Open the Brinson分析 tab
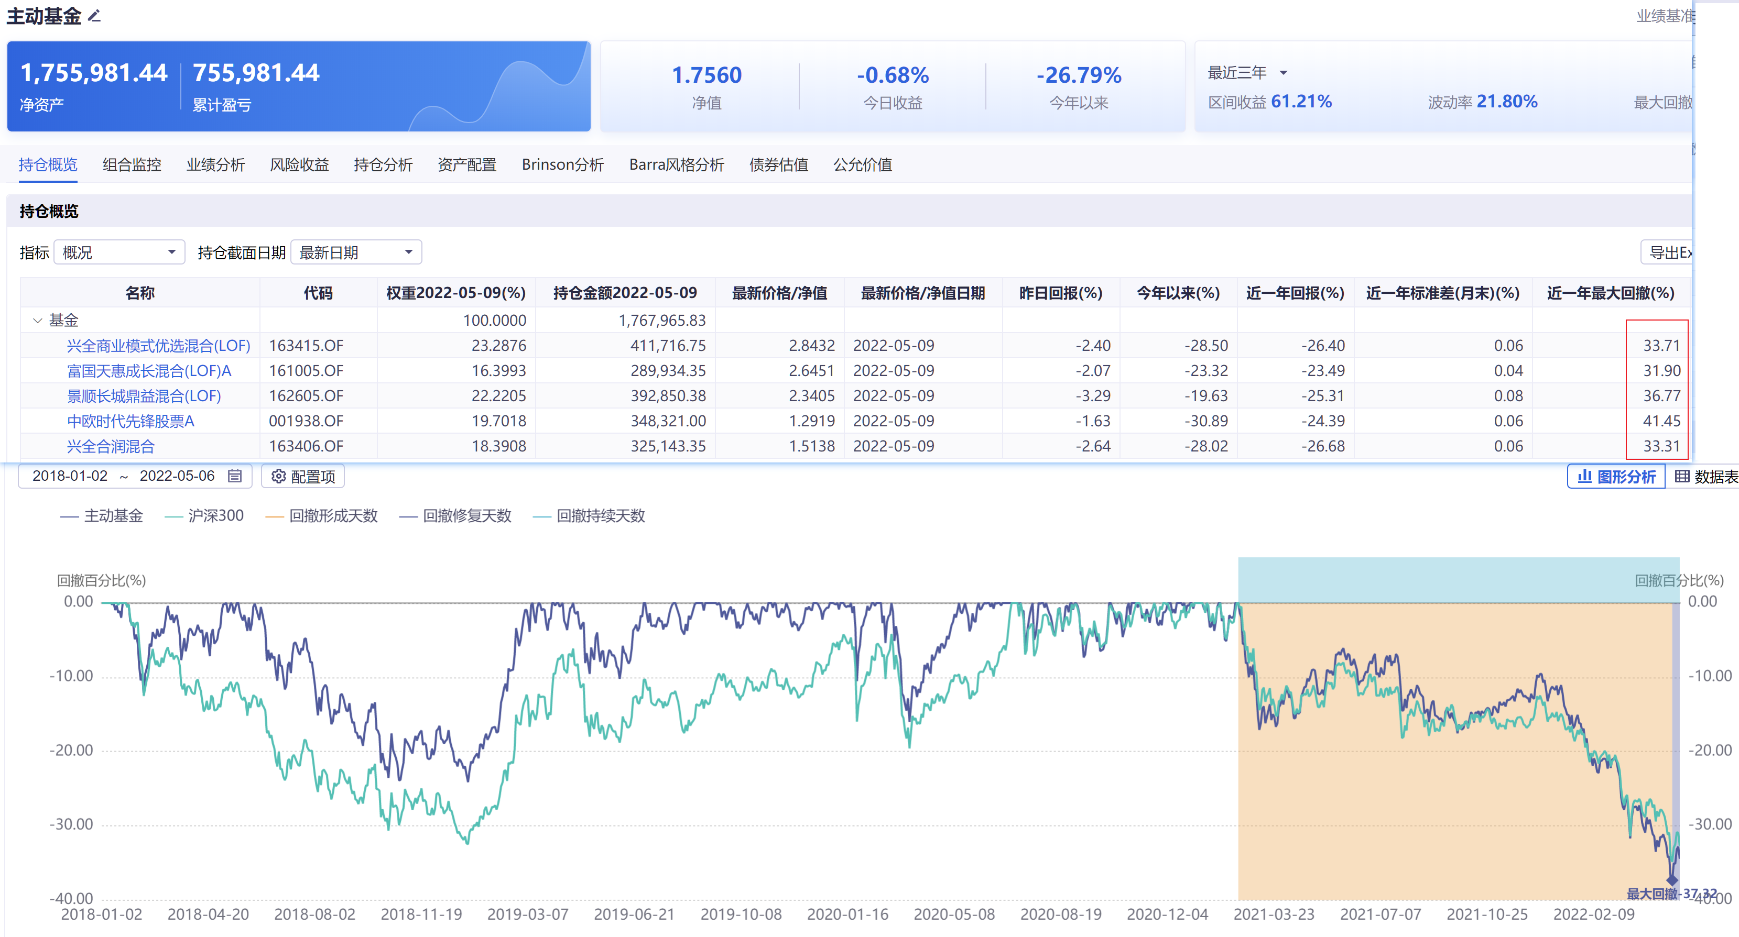This screenshot has height=937, width=1739. click(562, 164)
